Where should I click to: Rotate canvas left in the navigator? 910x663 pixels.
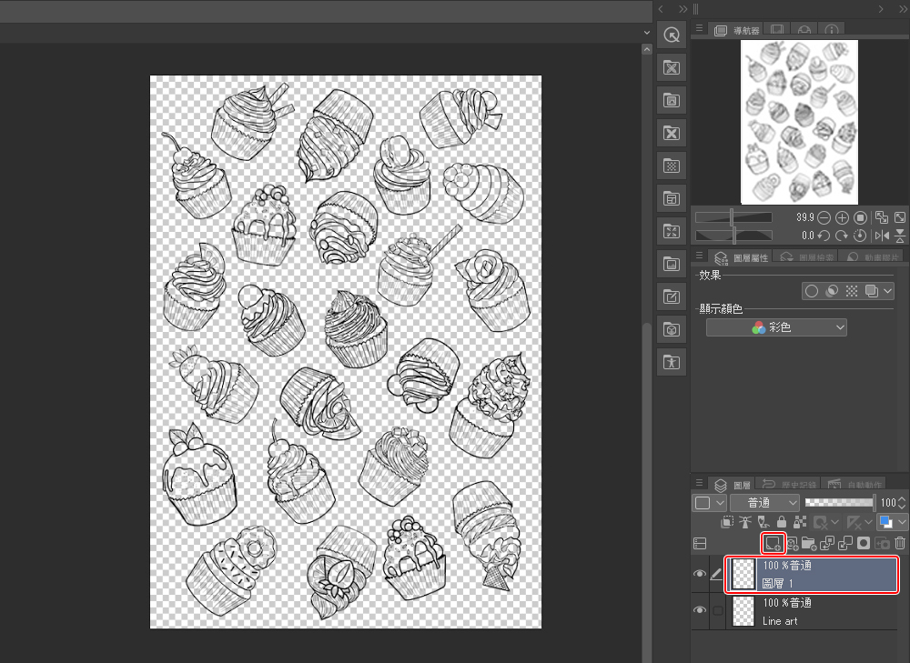coord(824,236)
